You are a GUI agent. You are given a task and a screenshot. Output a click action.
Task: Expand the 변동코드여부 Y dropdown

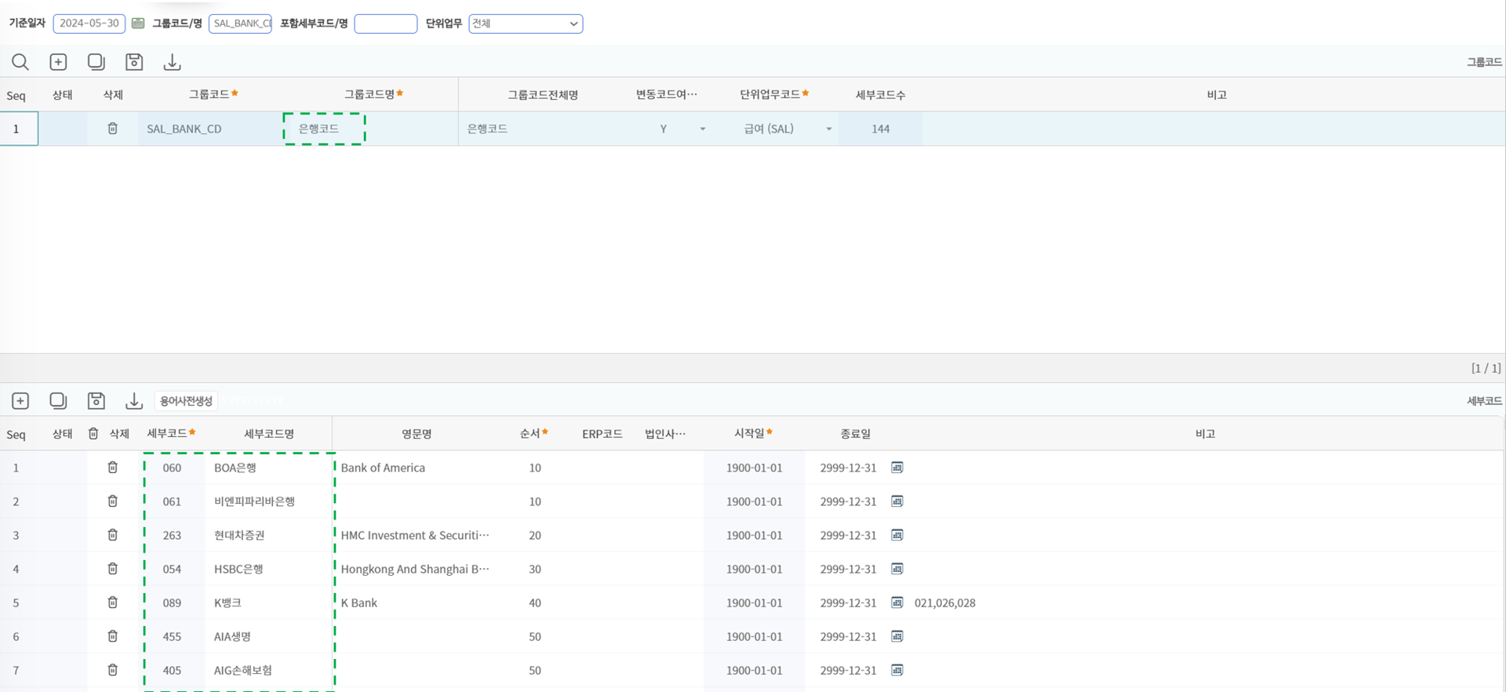click(703, 129)
